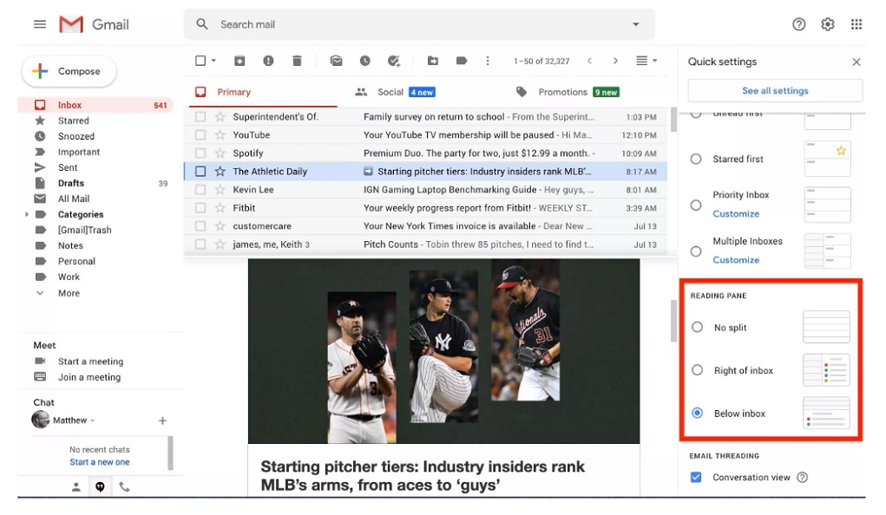
Task: Click Customize under Multiple Inboxes
Action: 736,260
